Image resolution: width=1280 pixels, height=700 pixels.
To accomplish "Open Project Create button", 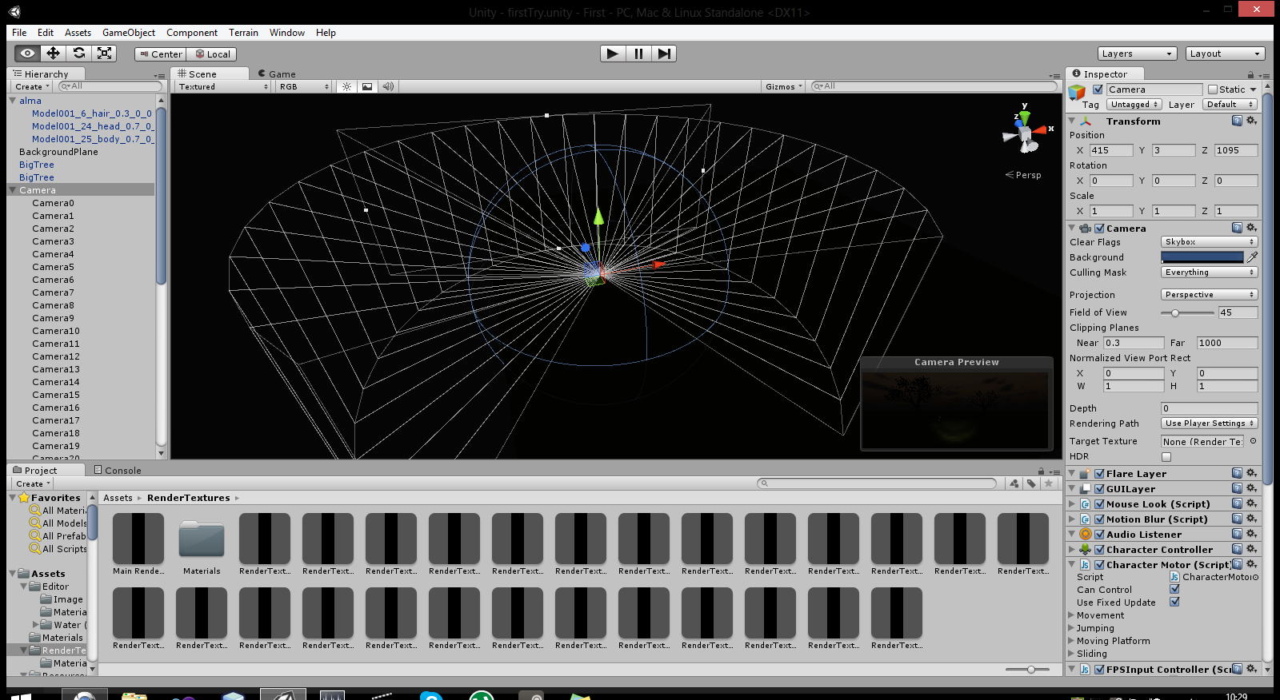I will pos(33,483).
